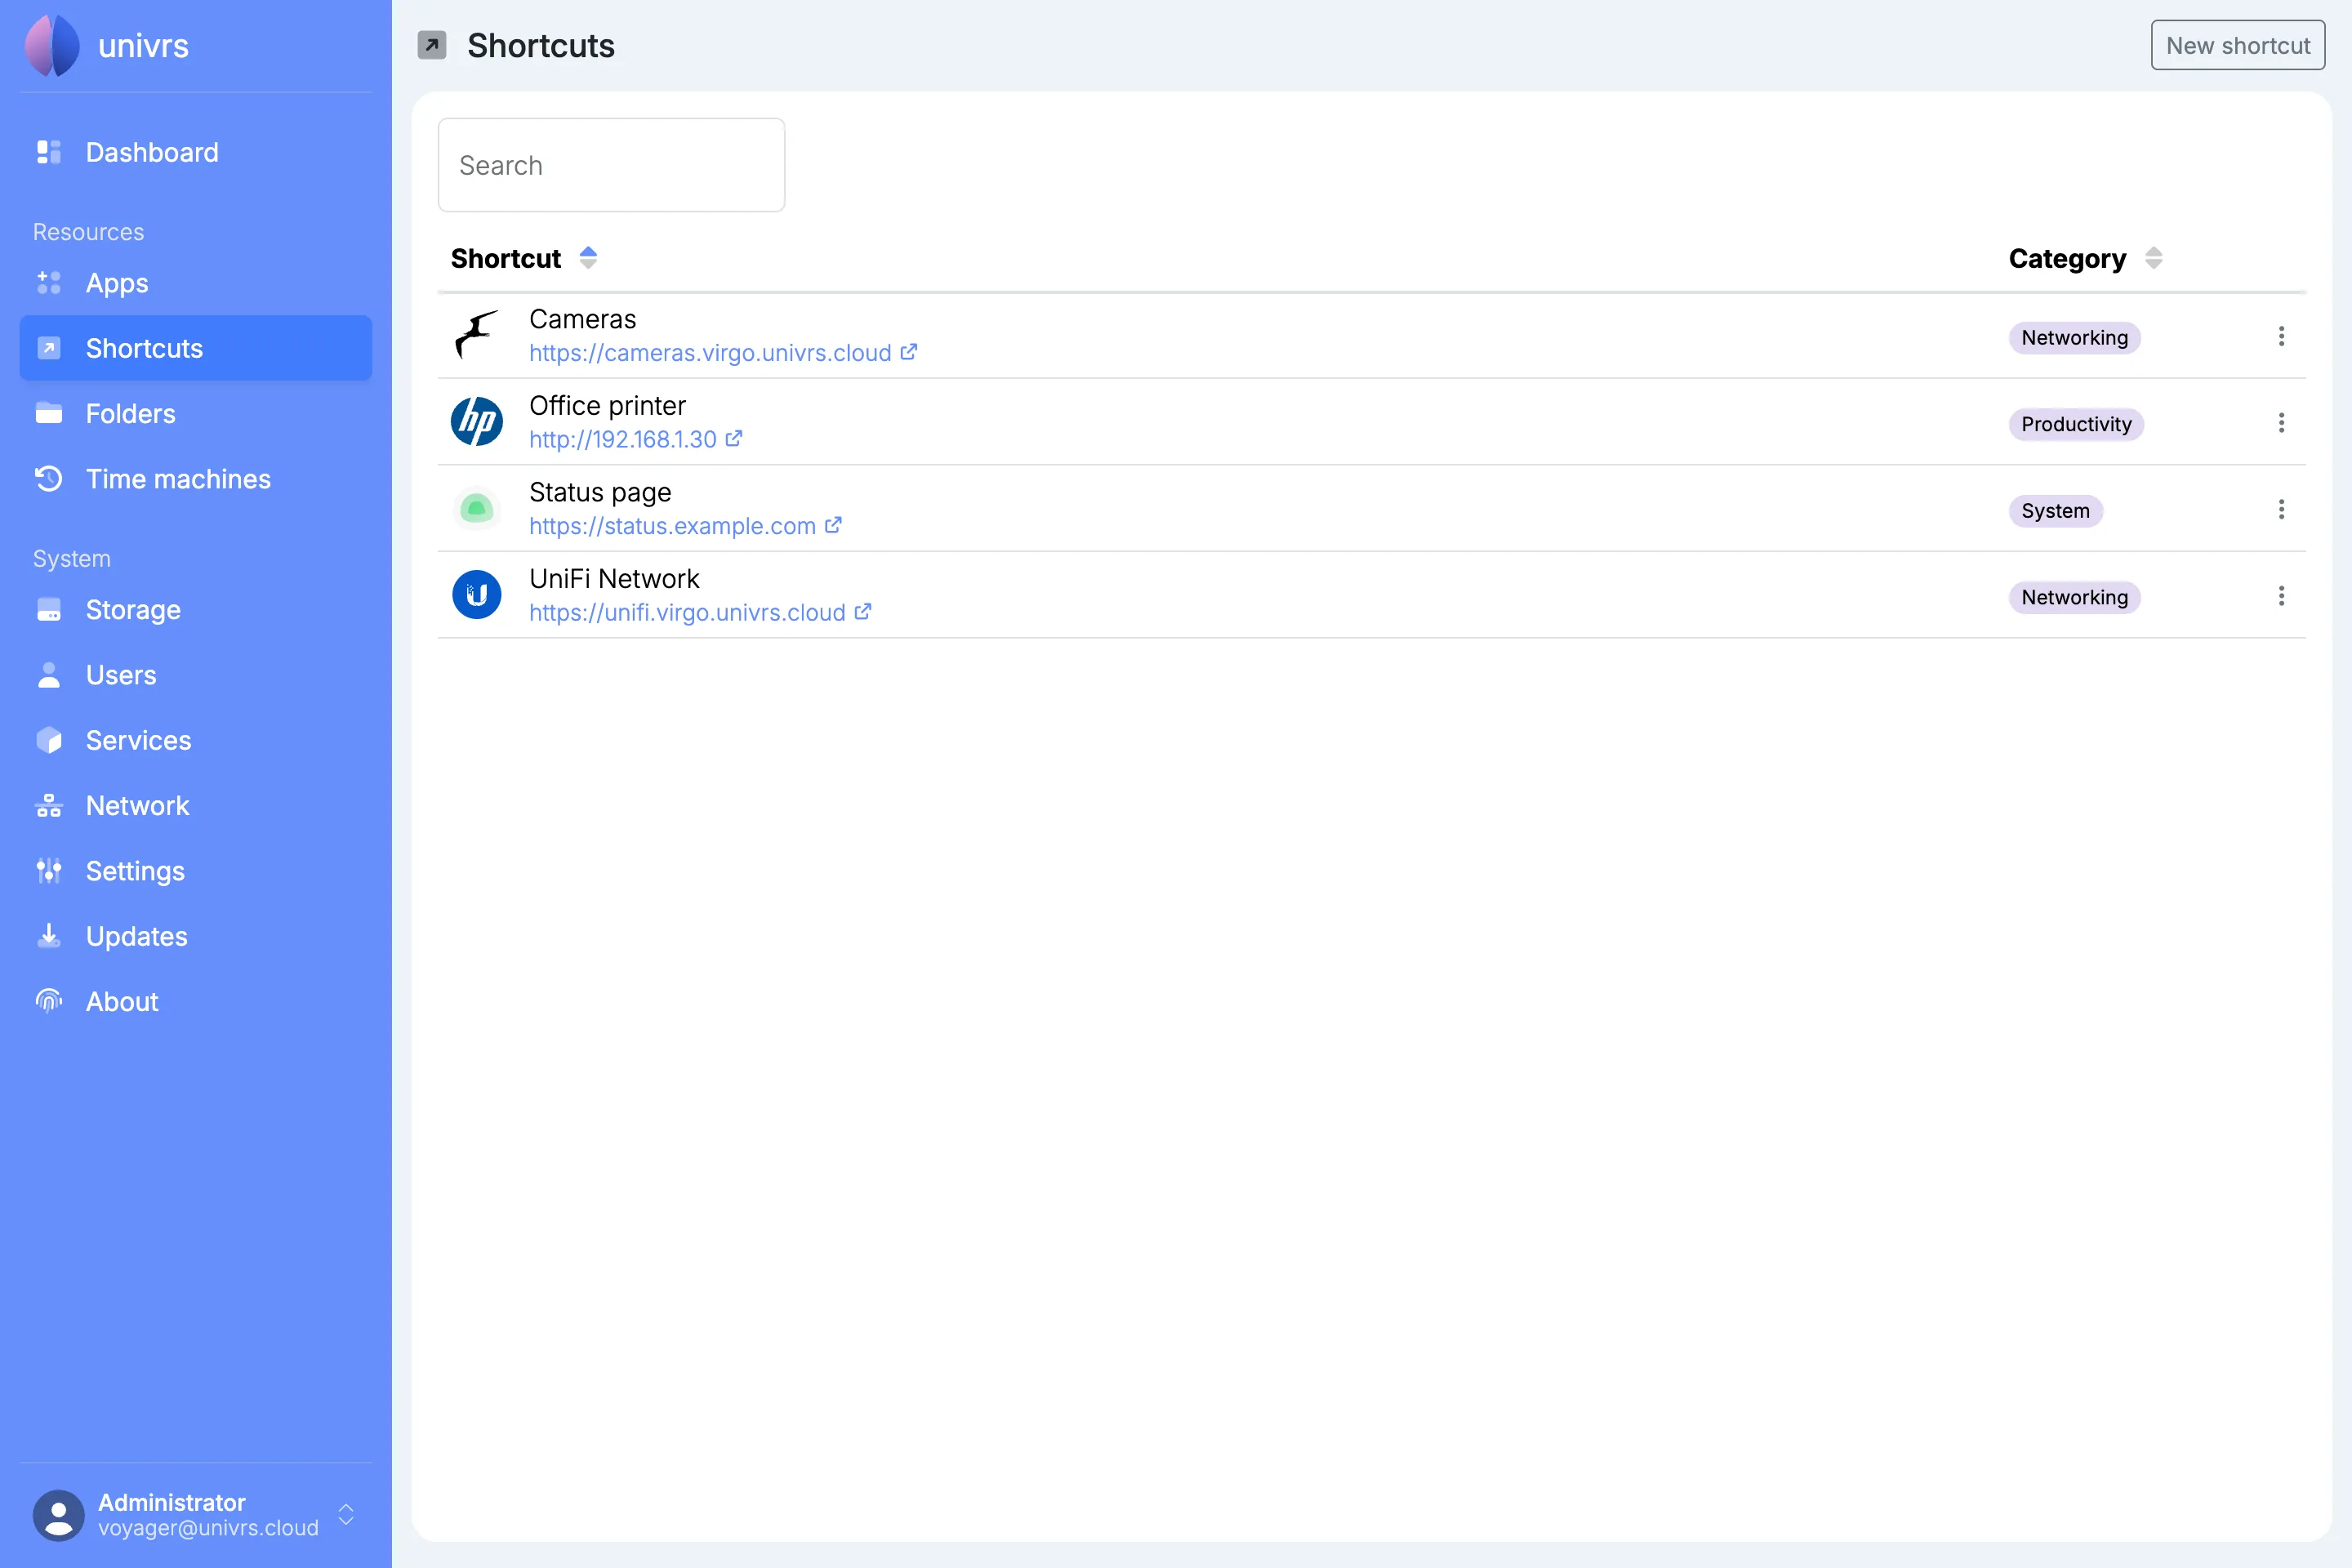Click Networking badge on UniFi Network row
The width and height of the screenshot is (2352, 1568).
click(x=2074, y=597)
